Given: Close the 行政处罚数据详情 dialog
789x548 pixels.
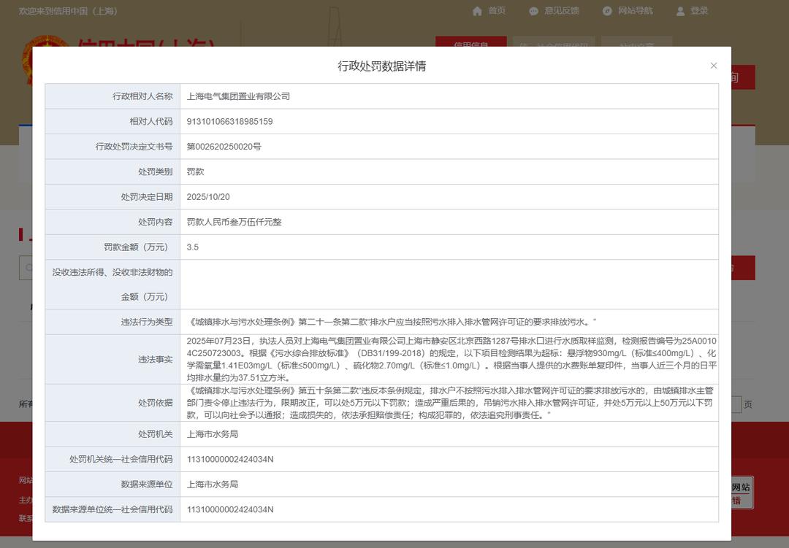Looking at the screenshot, I should [714, 66].
